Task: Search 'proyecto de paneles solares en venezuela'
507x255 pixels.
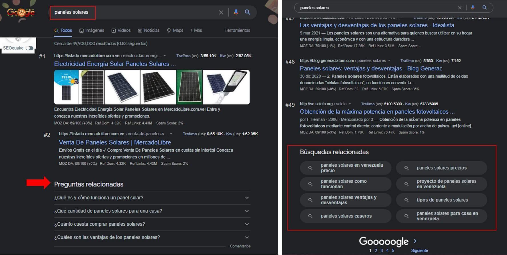Action: pos(441,184)
